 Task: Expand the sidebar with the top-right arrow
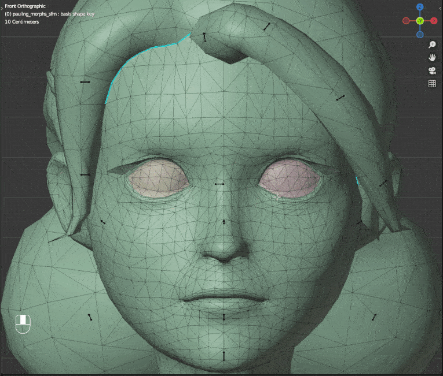[441, 9]
